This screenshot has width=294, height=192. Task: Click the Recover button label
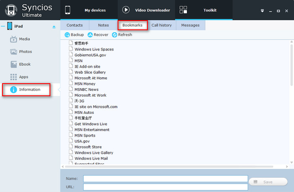tap(101, 35)
